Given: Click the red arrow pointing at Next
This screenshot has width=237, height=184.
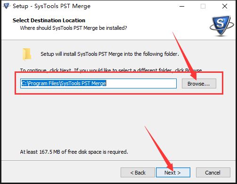Looking at the screenshot, I should click(159, 149).
